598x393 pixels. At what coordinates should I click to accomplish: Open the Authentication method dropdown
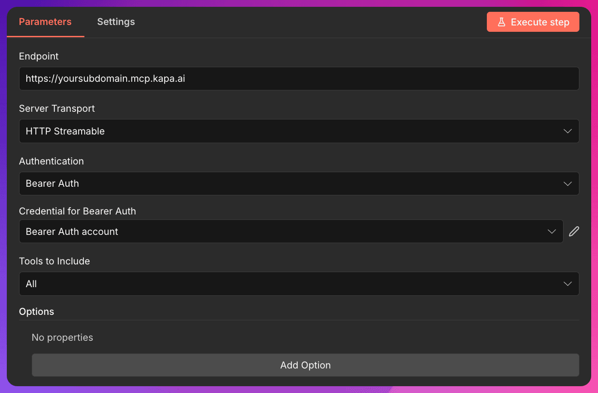299,184
